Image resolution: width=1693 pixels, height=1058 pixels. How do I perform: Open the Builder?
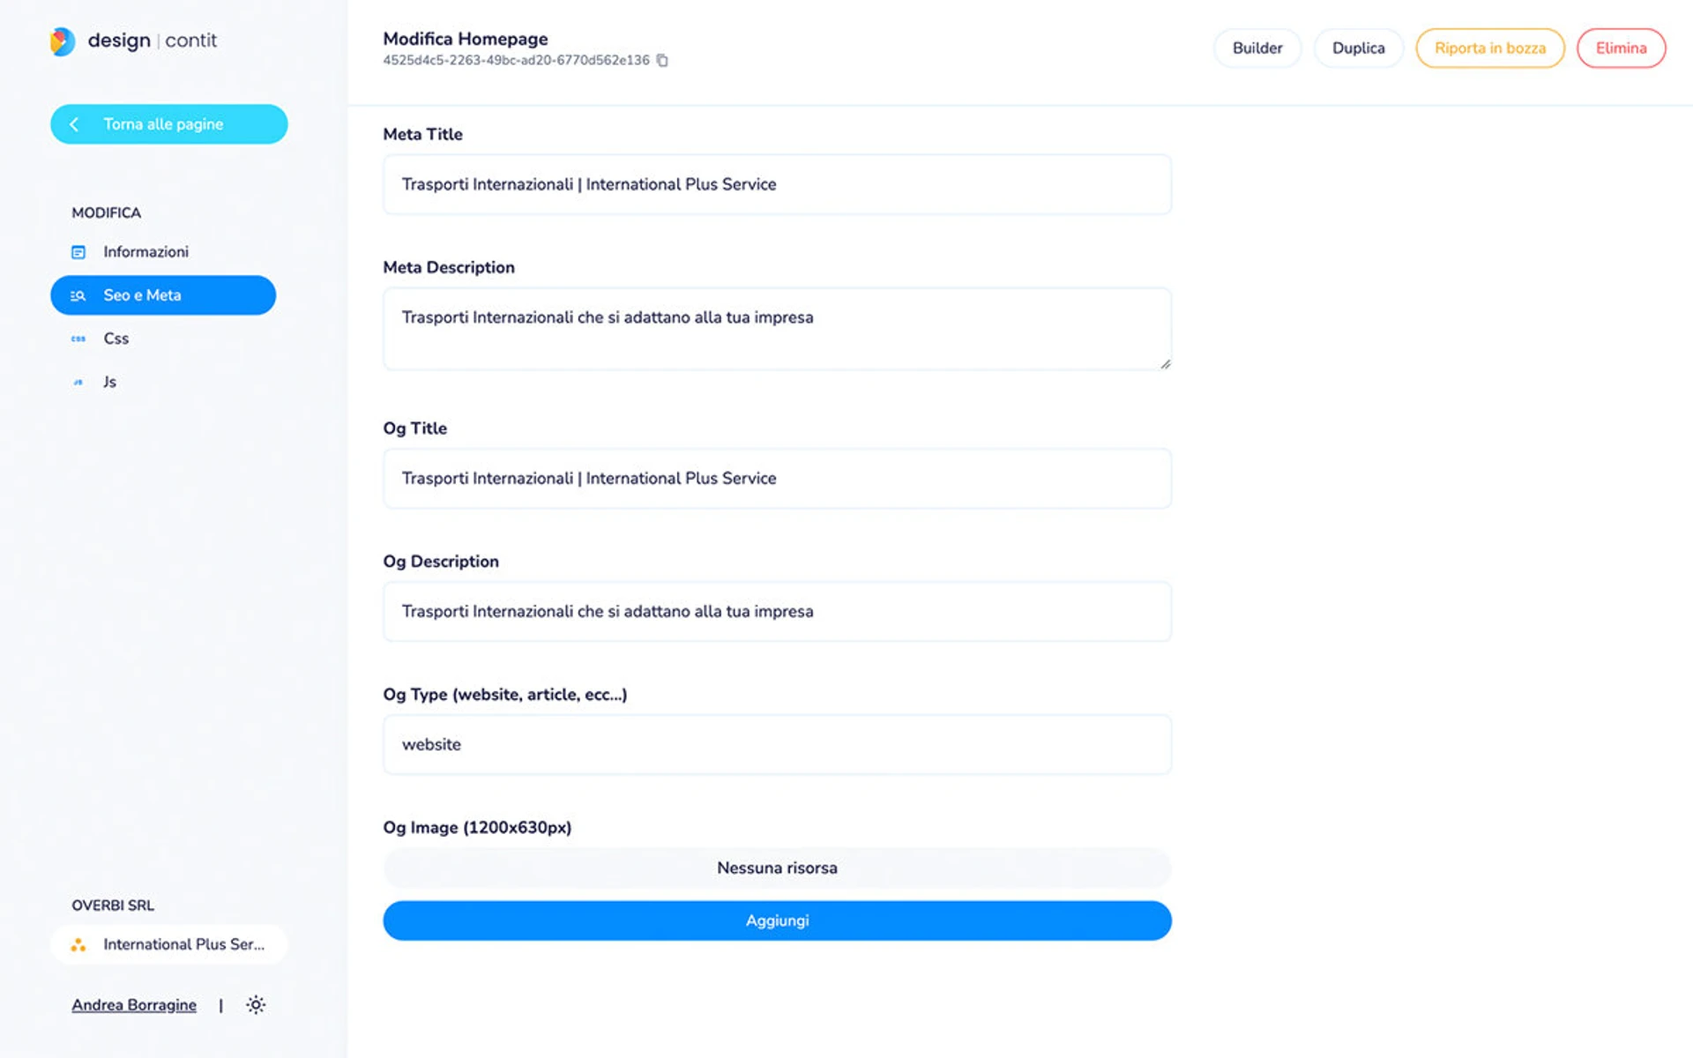tap(1257, 48)
